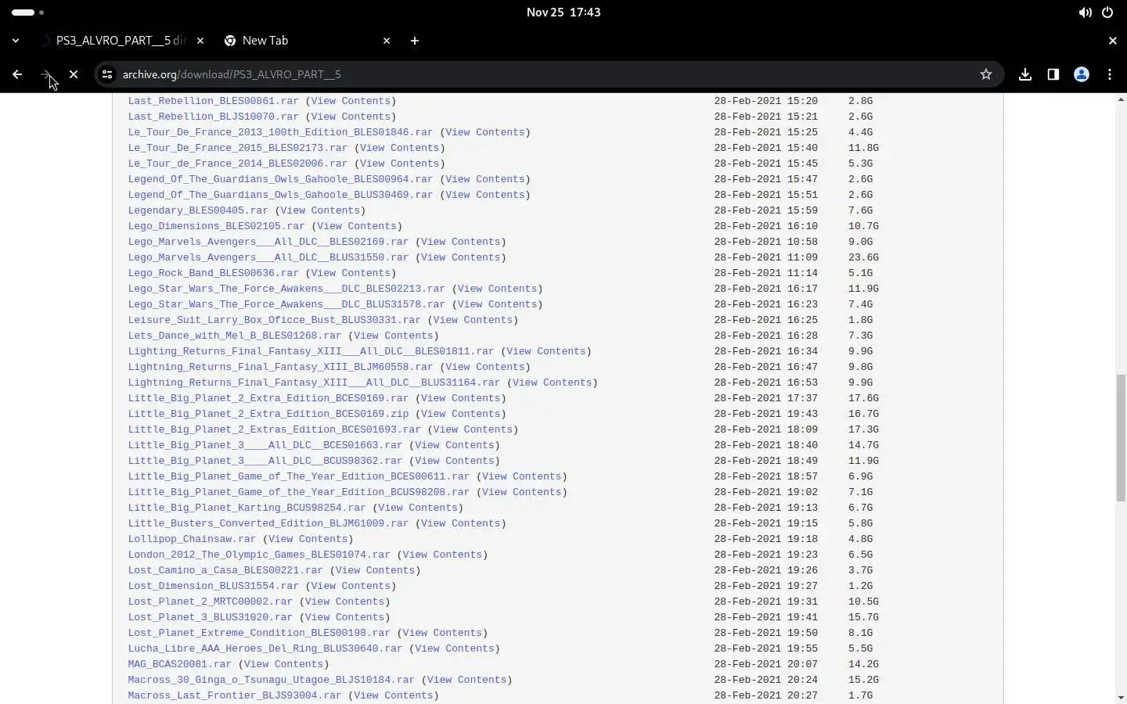This screenshot has width=1127, height=704.
Task: Select the 23.6G size of Lego_Marvels_Avengers BLUS31550
Action: (863, 257)
